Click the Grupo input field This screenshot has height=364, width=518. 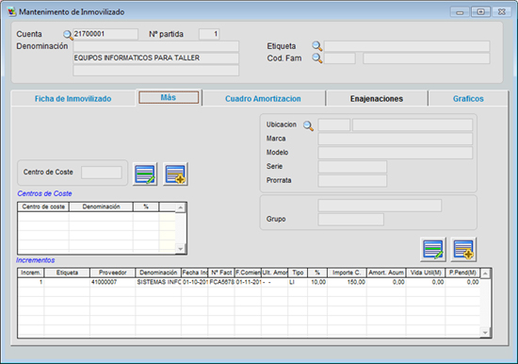tap(351, 220)
